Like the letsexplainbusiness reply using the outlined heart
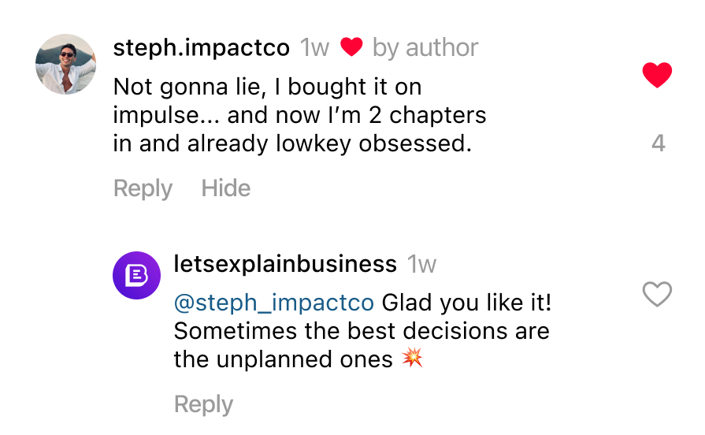 click(x=657, y=294)
